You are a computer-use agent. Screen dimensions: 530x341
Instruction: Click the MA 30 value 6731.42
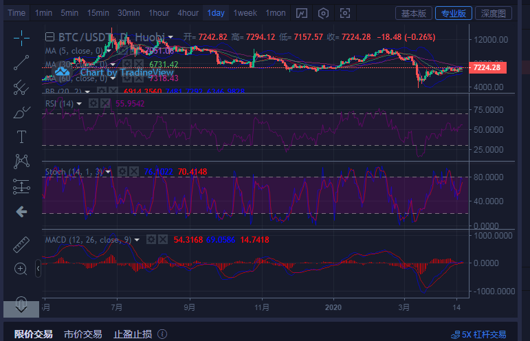click(164, 65)
